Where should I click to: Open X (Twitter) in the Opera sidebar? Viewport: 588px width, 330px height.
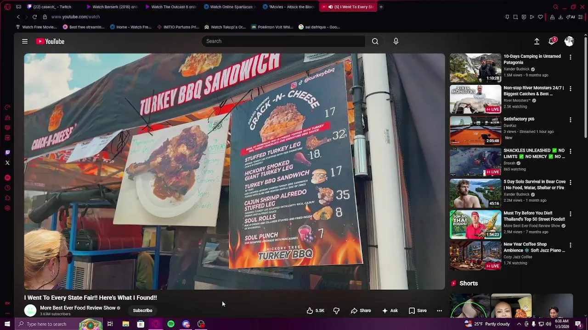(x=7, y=163)
